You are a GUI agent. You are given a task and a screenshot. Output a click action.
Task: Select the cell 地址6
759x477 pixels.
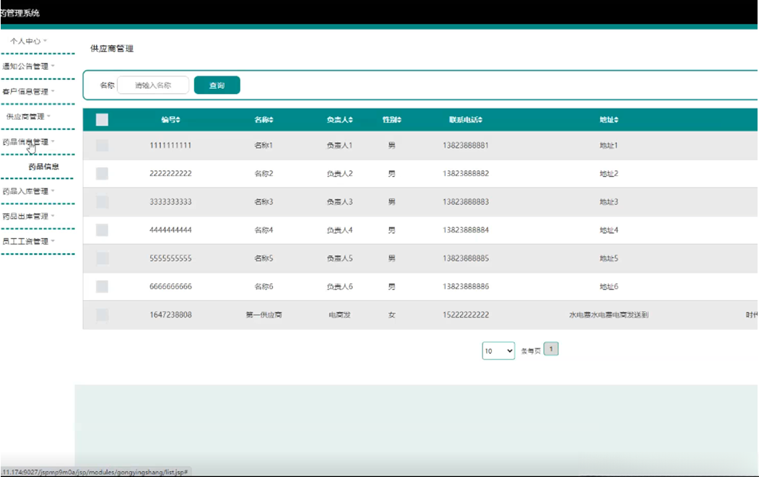point(609,286)
